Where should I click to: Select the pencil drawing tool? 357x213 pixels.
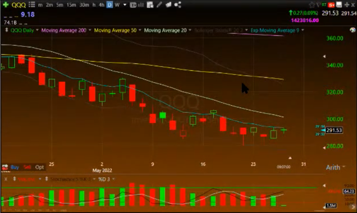[x=159, y=5]
